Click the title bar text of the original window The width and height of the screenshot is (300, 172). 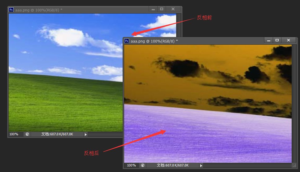coord(39,10)
